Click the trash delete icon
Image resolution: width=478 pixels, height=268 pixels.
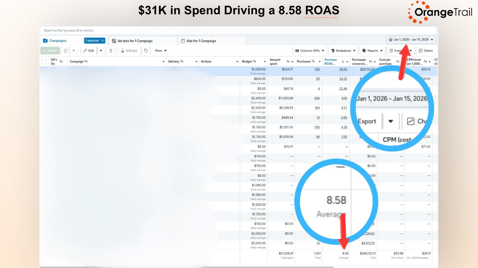click(x=111, y=51)
